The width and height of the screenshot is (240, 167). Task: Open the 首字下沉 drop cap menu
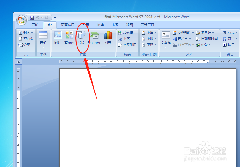pos(183,45)
